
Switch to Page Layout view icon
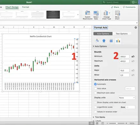(x=97, y=123)
